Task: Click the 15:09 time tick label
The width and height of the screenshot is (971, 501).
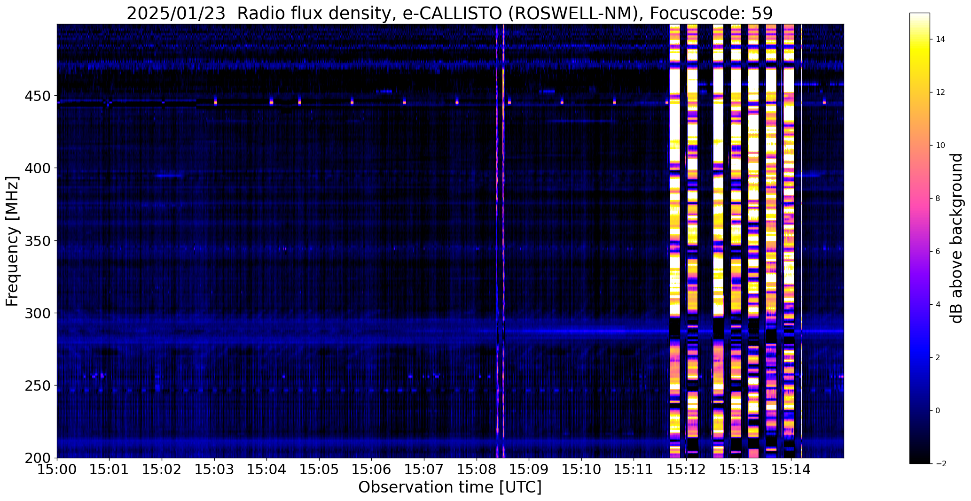Action: pyautogui.click(x=529, y=469)
